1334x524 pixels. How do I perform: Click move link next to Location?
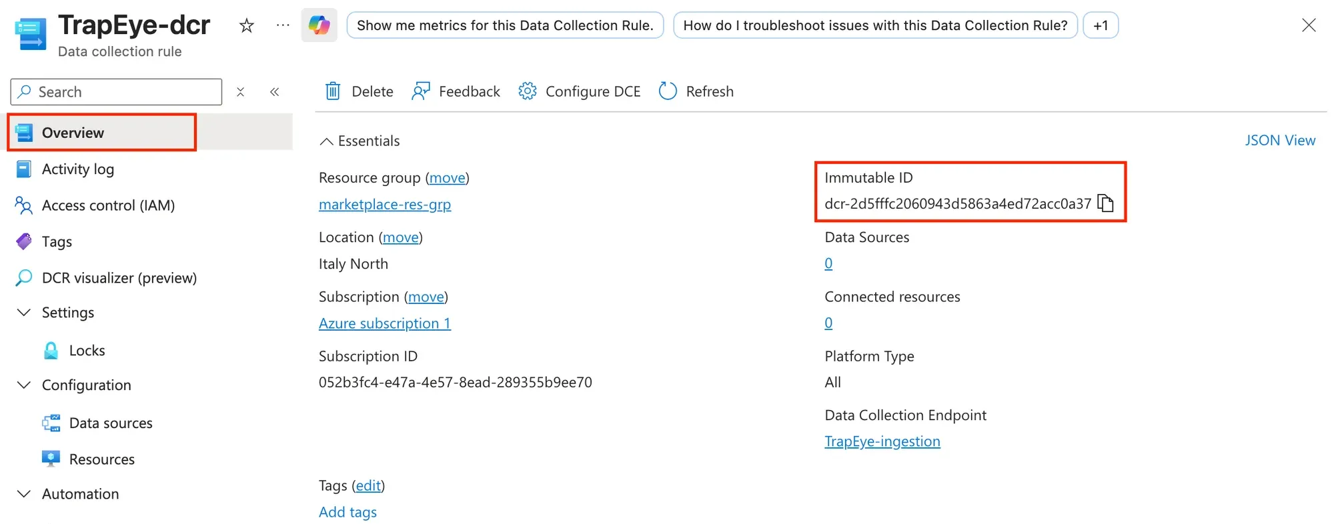coord(400,237)
